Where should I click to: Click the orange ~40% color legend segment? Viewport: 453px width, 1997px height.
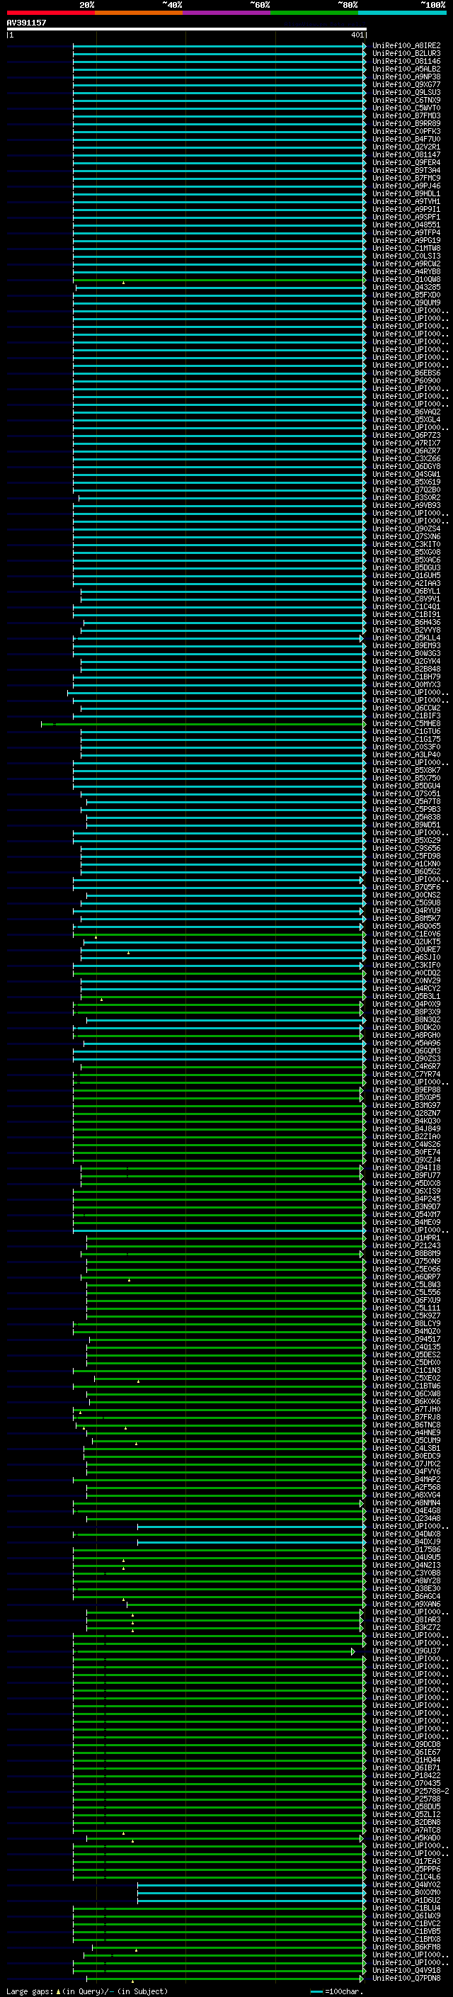point(139,13)
